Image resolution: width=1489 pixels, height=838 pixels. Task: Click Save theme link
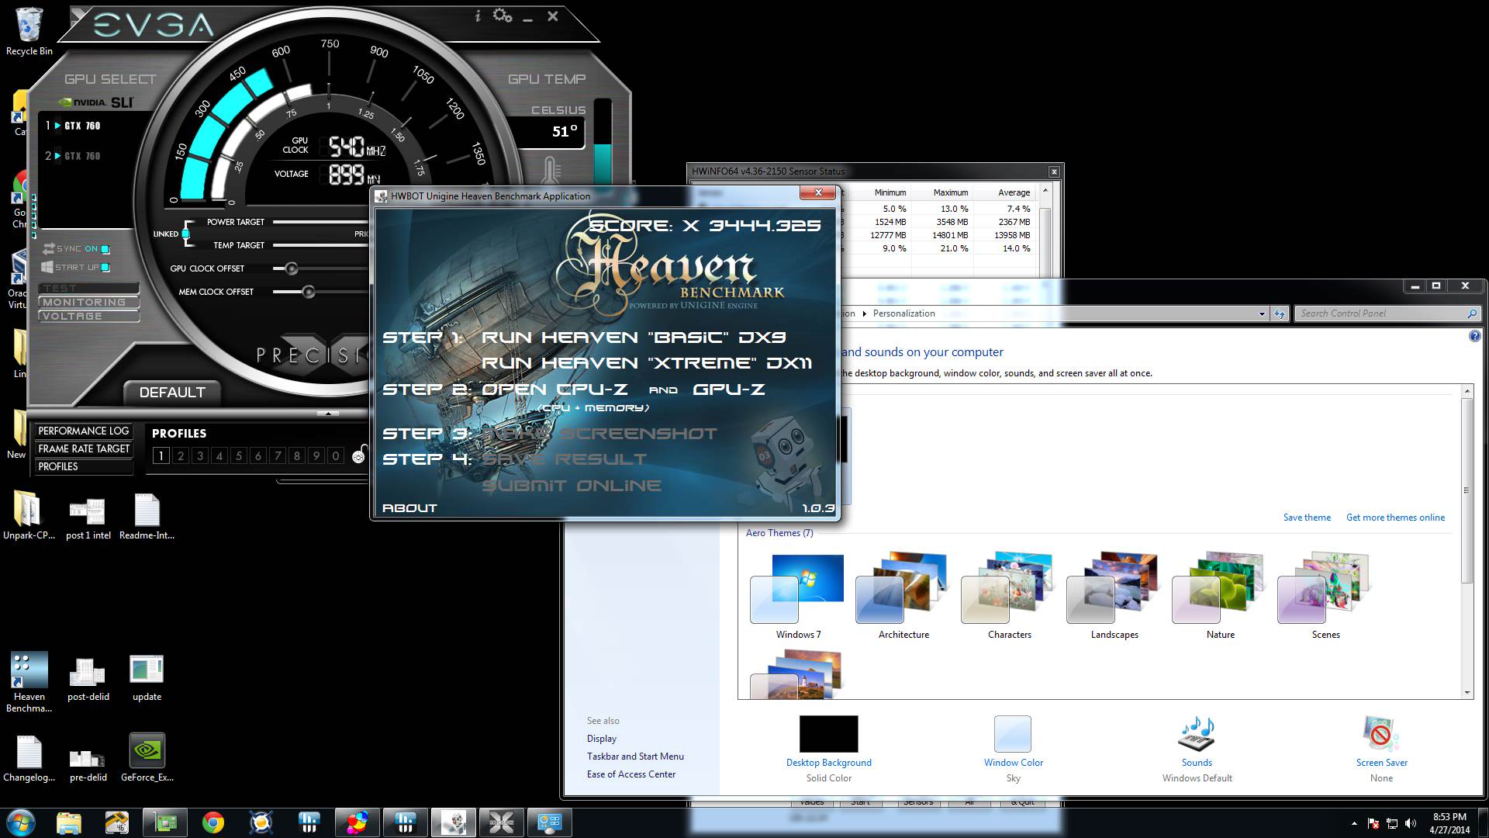click(1307, 518)
